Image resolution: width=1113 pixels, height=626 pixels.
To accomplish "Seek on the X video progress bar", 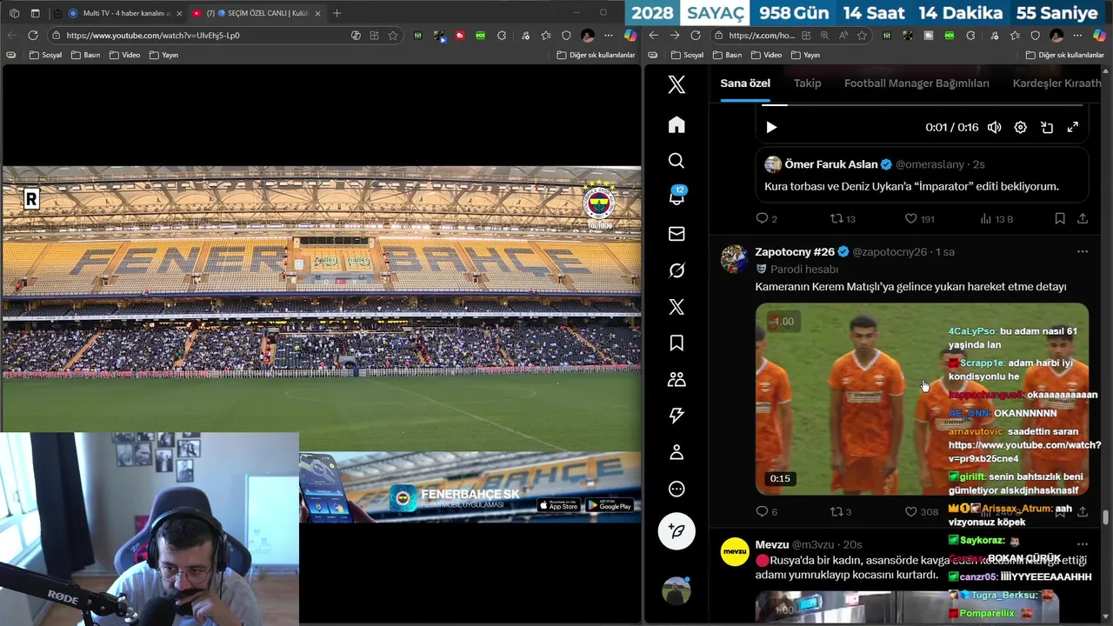I will pos(922,105).
